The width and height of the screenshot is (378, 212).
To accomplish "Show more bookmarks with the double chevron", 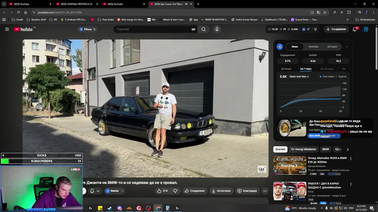I will click(348, 20).
